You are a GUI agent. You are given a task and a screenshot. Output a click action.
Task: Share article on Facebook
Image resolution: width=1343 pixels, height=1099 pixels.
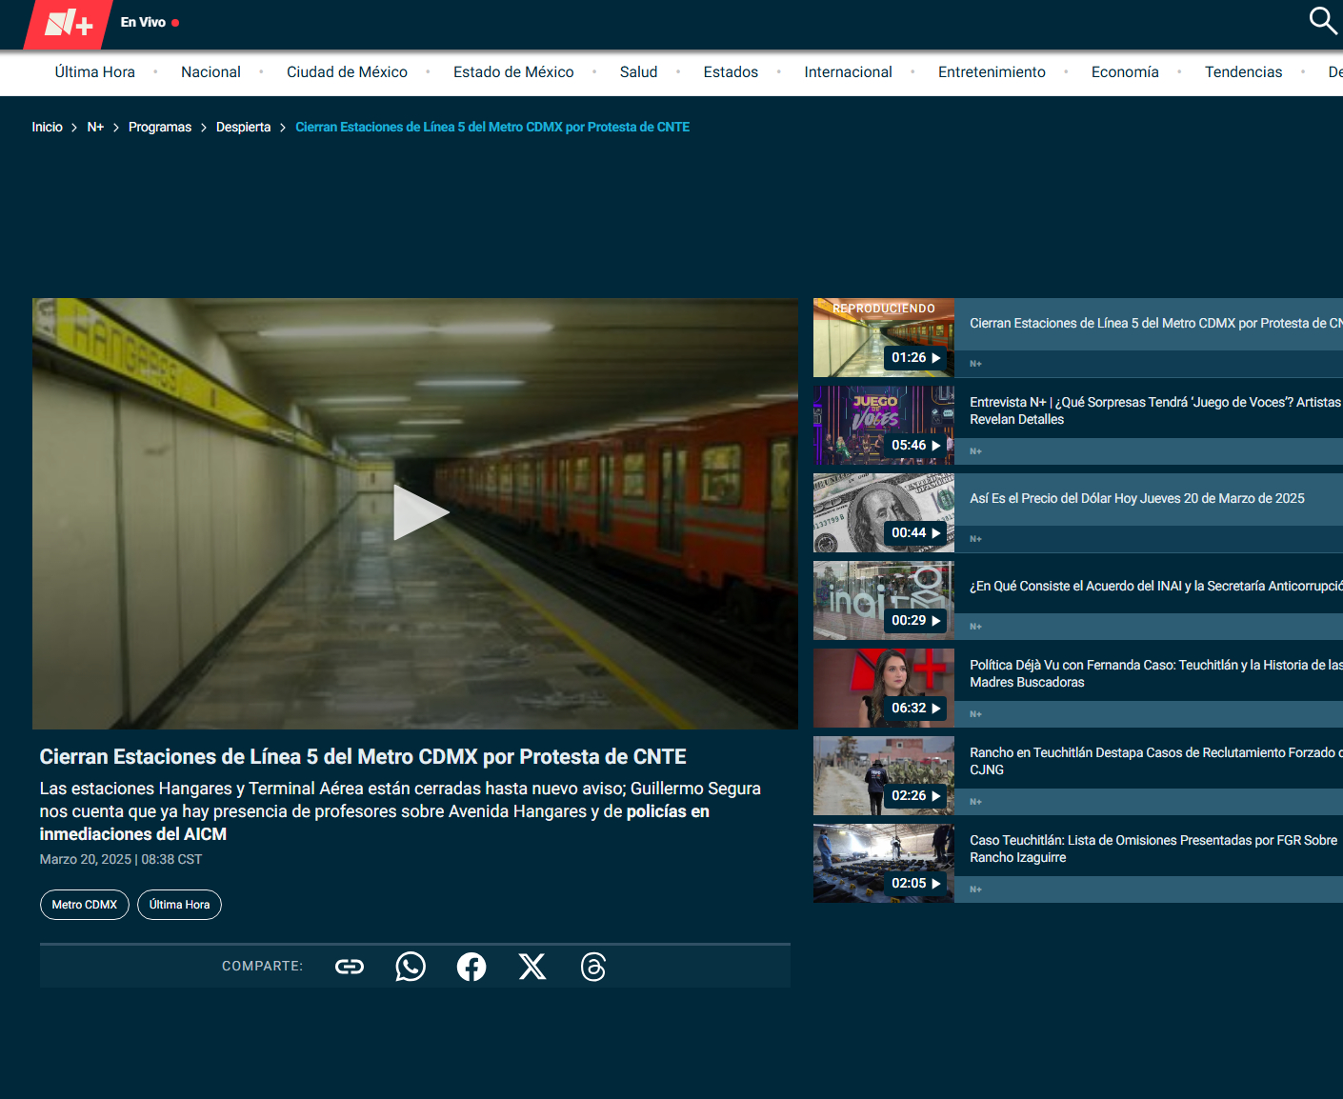click(471, 967)
